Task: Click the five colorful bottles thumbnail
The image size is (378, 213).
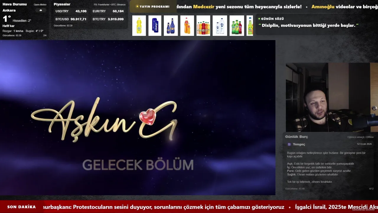Action: pyautogui.click(x=203, y=26)
